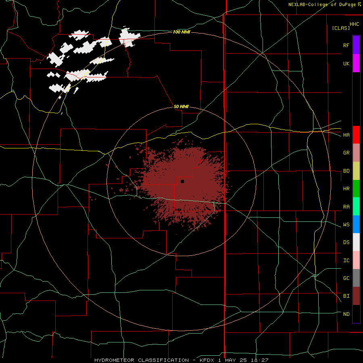
Task: Click the 1 MAY 25 date text
Action: 233,360
